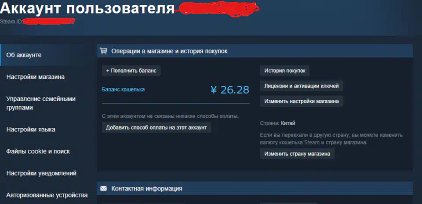Click Изменить страну магазина button
Screen dimensions: 422x204
point(297,154)
